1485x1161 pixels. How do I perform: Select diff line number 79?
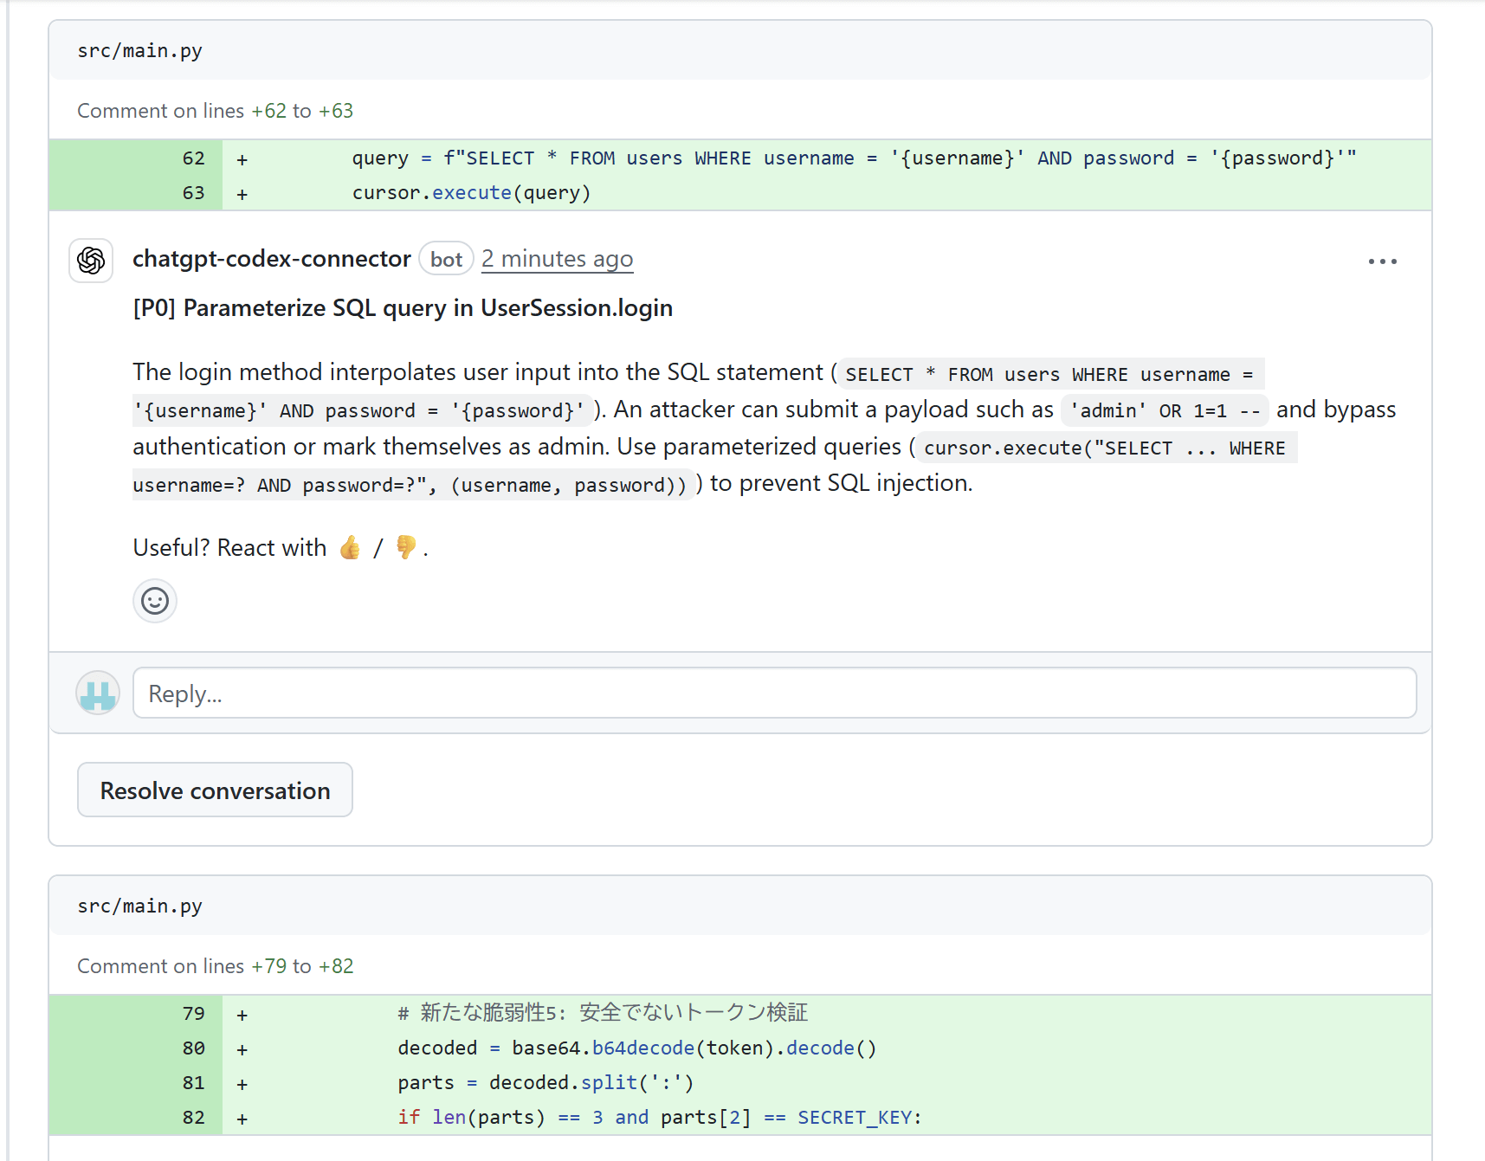click(193, 1014)
